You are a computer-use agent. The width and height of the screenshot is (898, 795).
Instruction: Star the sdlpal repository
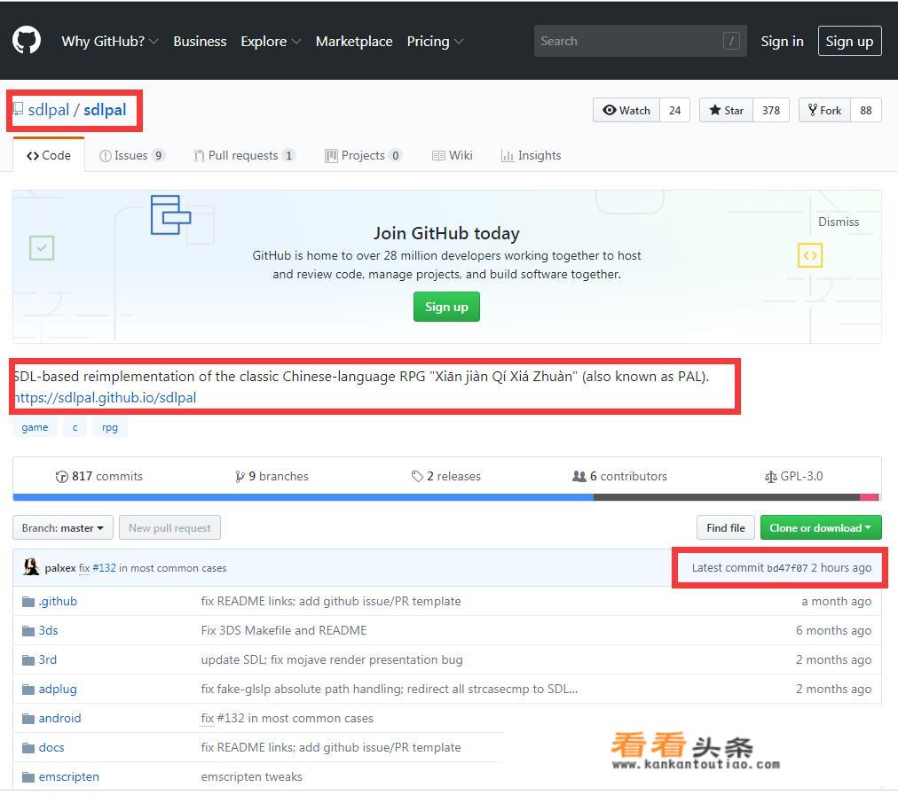pos(726,110)
